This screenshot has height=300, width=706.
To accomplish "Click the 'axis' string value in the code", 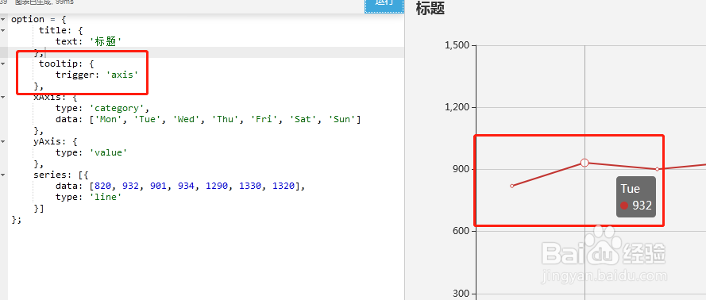I will 122,75.
